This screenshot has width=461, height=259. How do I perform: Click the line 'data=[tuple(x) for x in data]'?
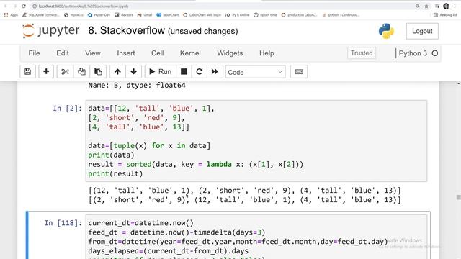pyautogui.click(x=149, y=145)
